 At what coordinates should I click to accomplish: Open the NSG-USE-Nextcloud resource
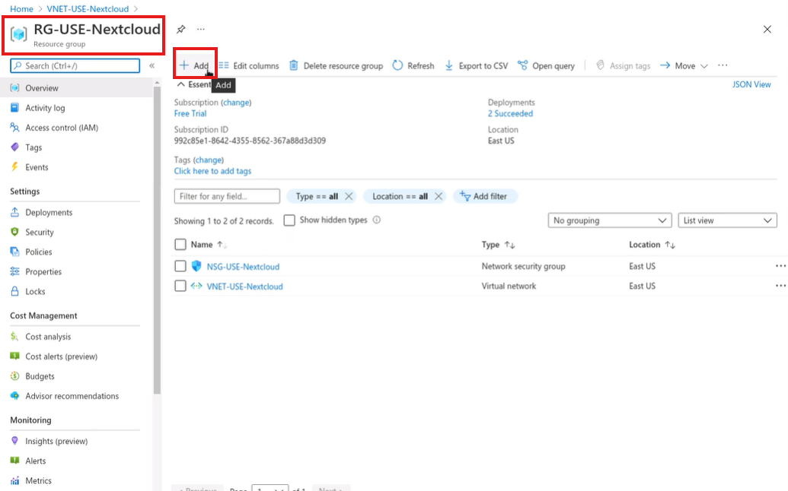(243, 266)
